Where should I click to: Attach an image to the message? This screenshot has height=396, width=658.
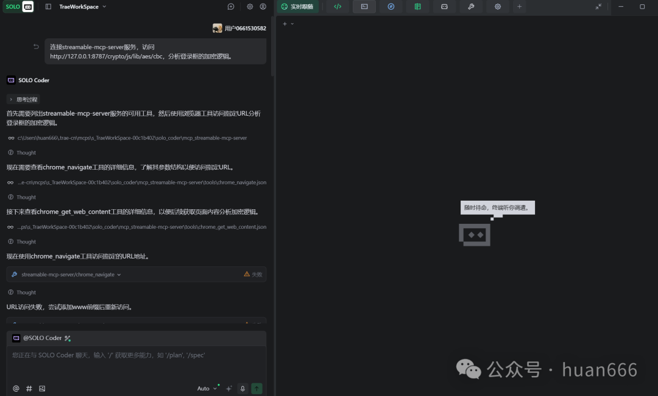click(x=42, y=389)
